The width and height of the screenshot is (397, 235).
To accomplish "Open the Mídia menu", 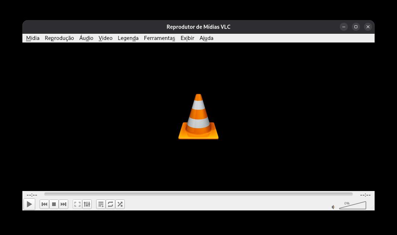I will [x=33, y=38].
